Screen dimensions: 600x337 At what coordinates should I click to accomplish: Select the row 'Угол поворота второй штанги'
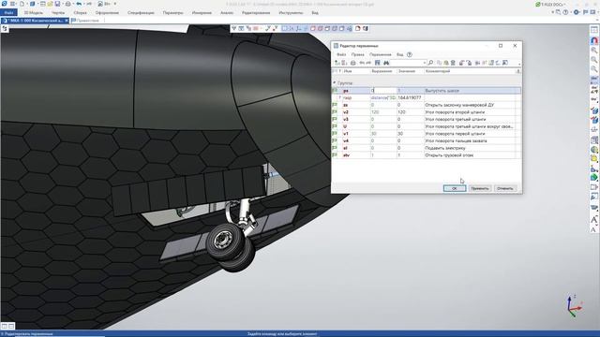coord(427,112)
